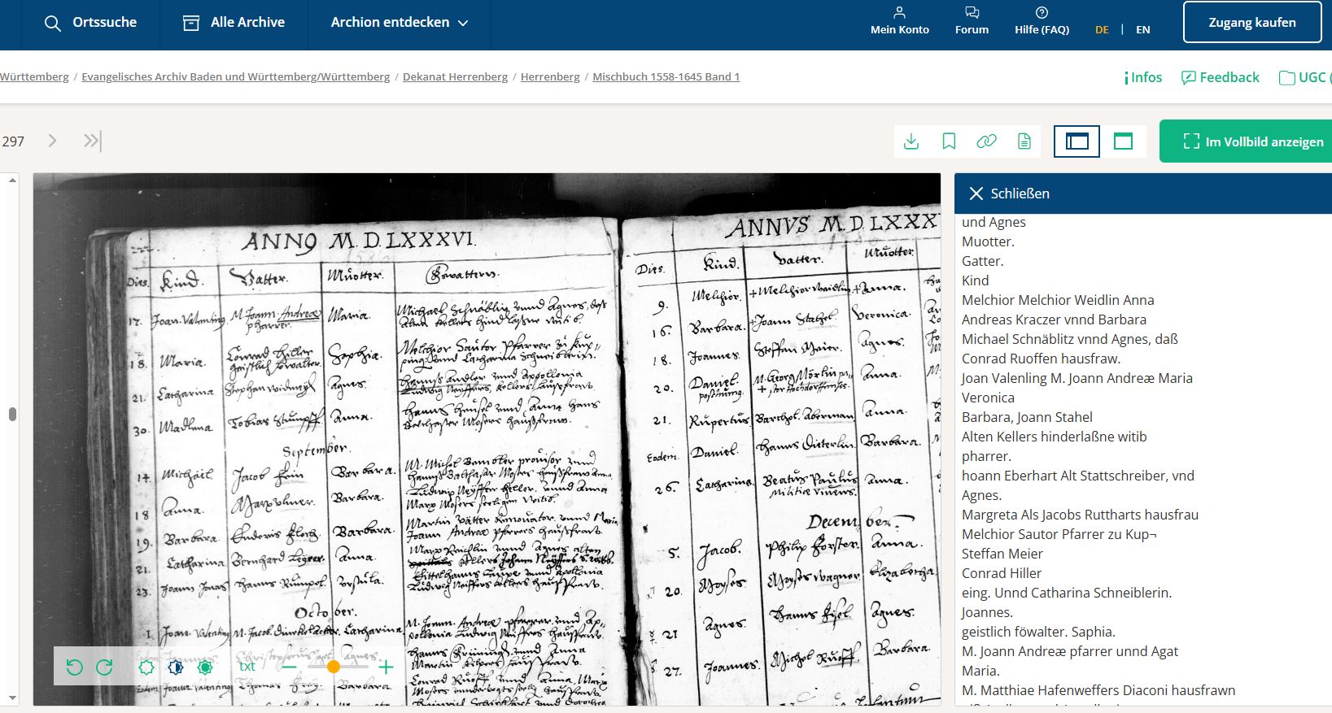1332x713 pixels.
Task: Bookmark this church book page
Action: pyautogui.click(x=949, y=141)
